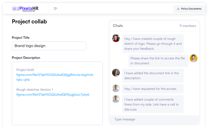Click the avatar beside 'added couple of comments'
Image resolution: width=209 pixels, height=130 pixels.
pos(116,99)
